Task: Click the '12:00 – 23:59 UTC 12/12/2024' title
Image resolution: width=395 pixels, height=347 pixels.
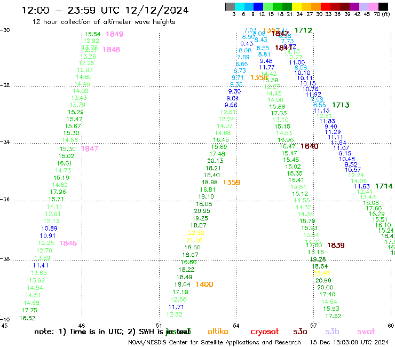Action: [x=105, y=10]
